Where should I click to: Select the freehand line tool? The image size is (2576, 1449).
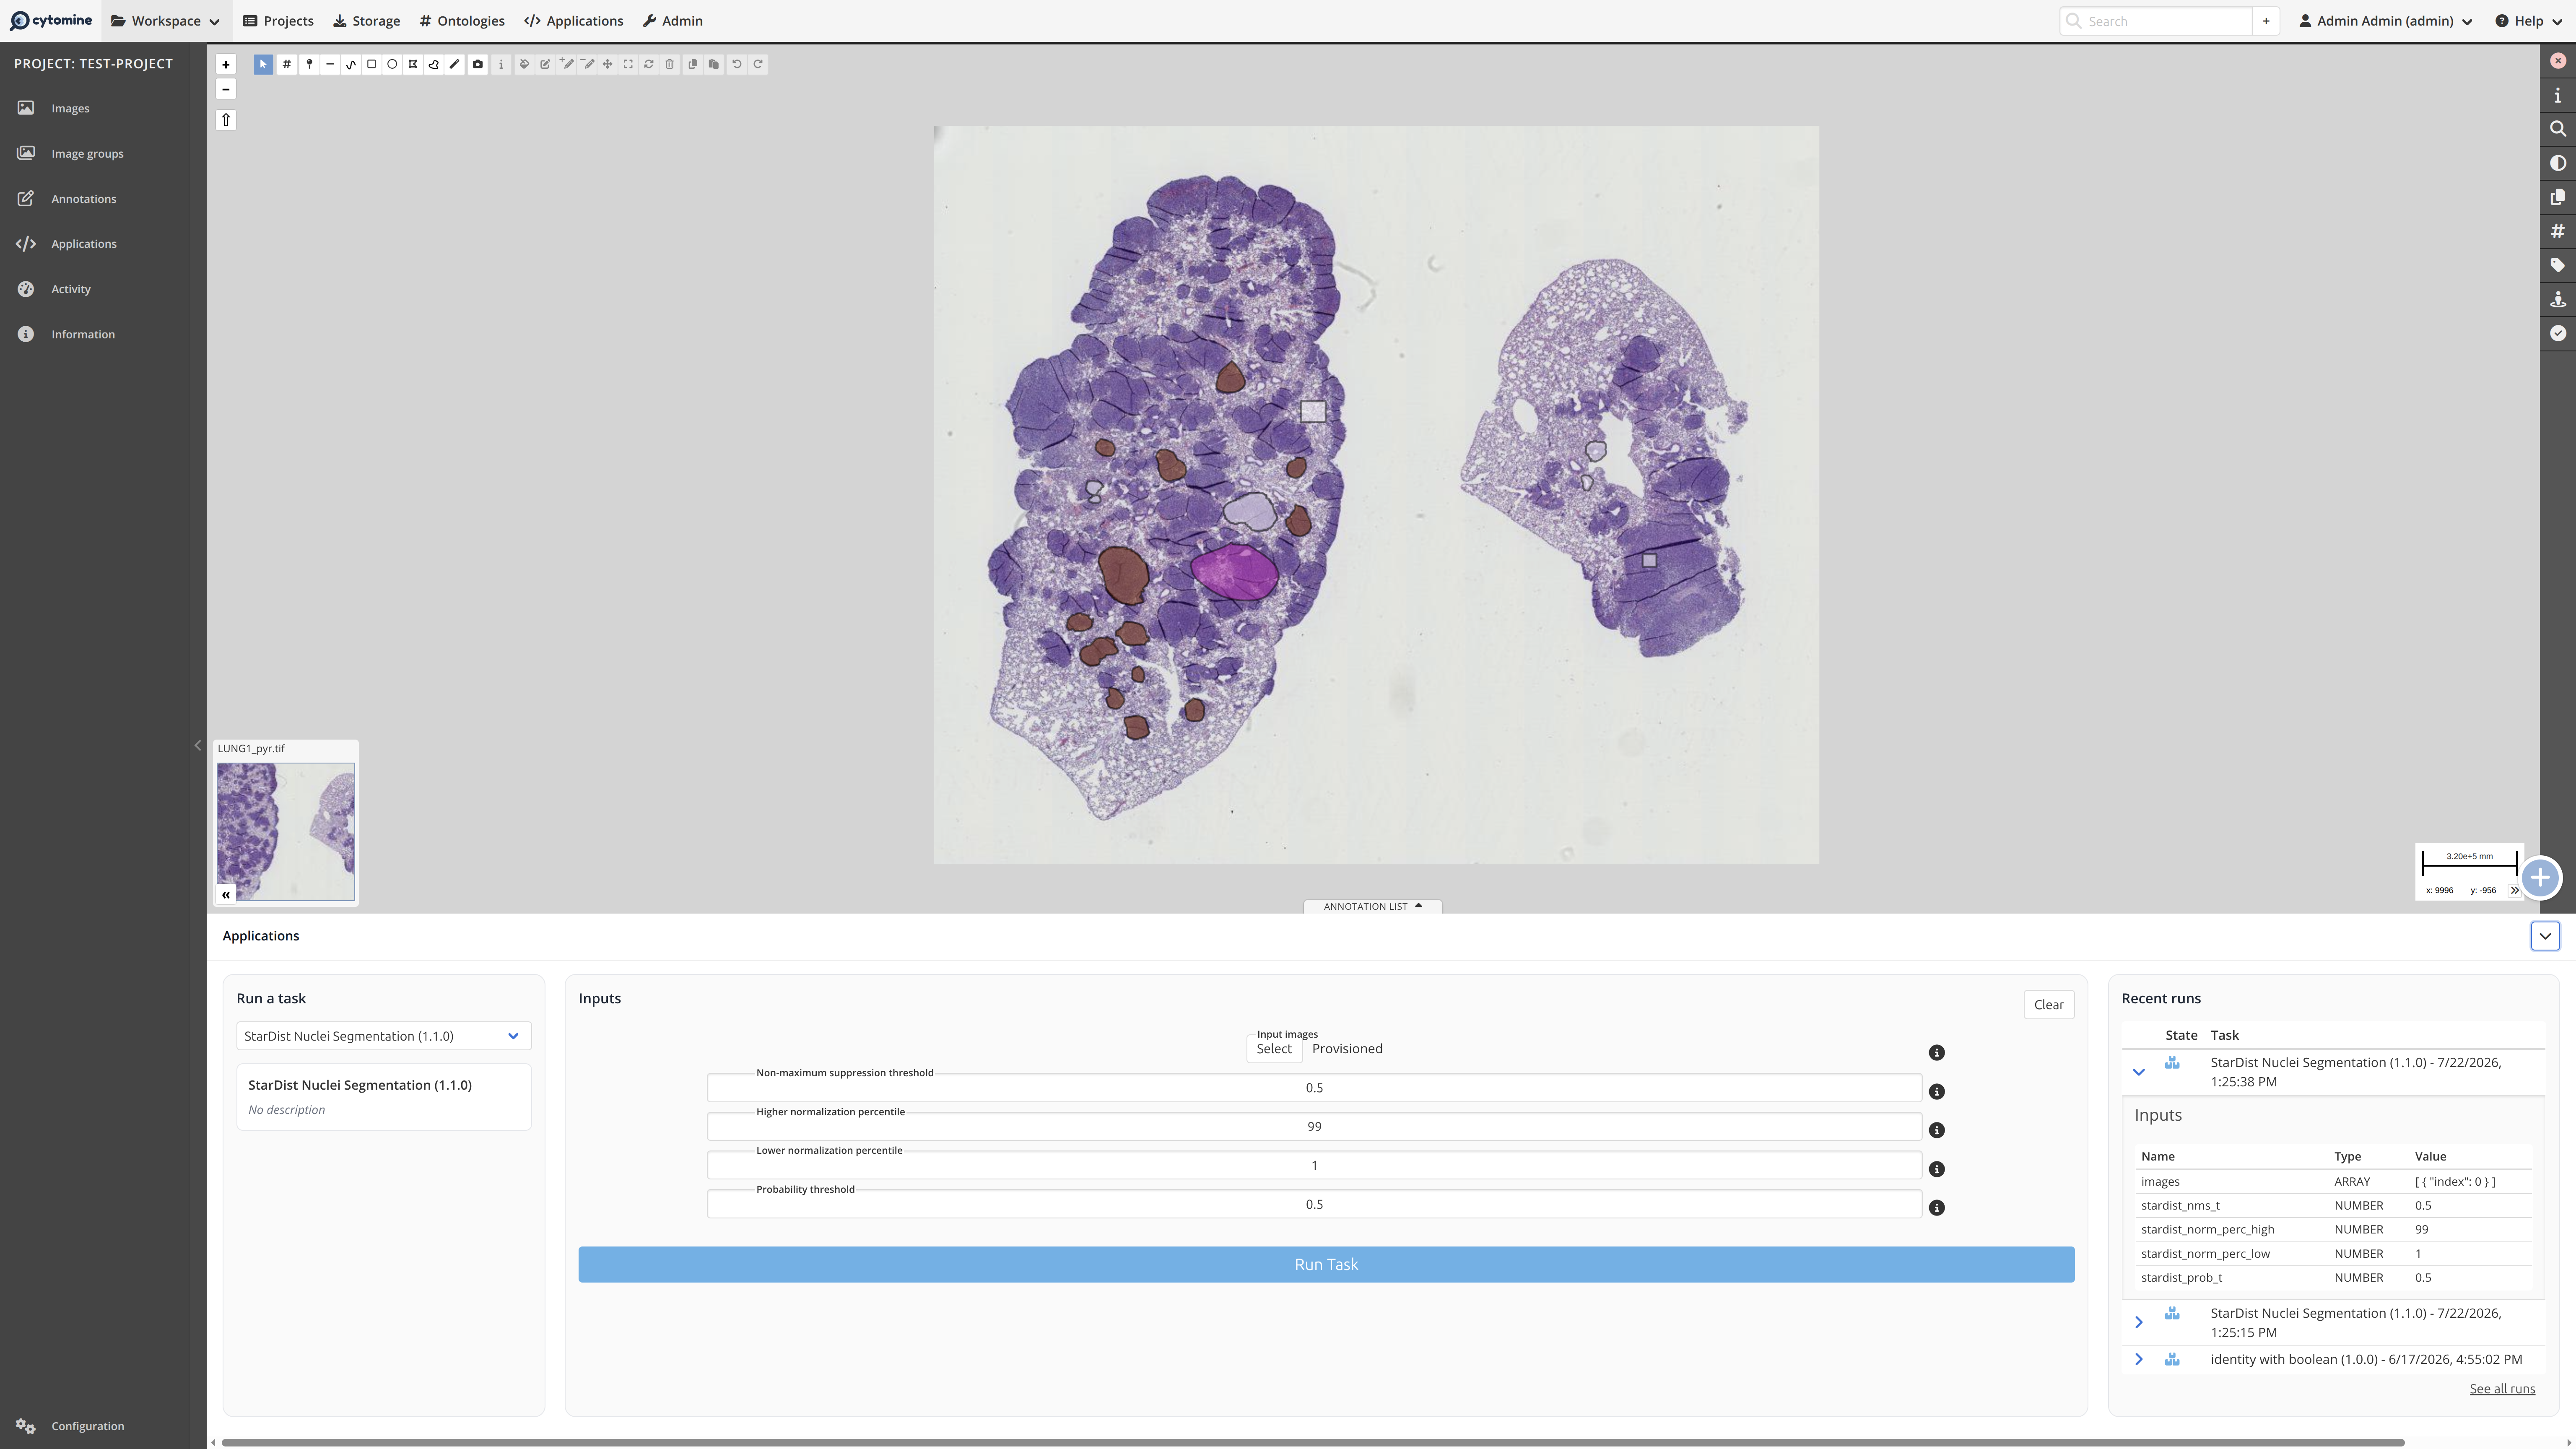(351, 64)
